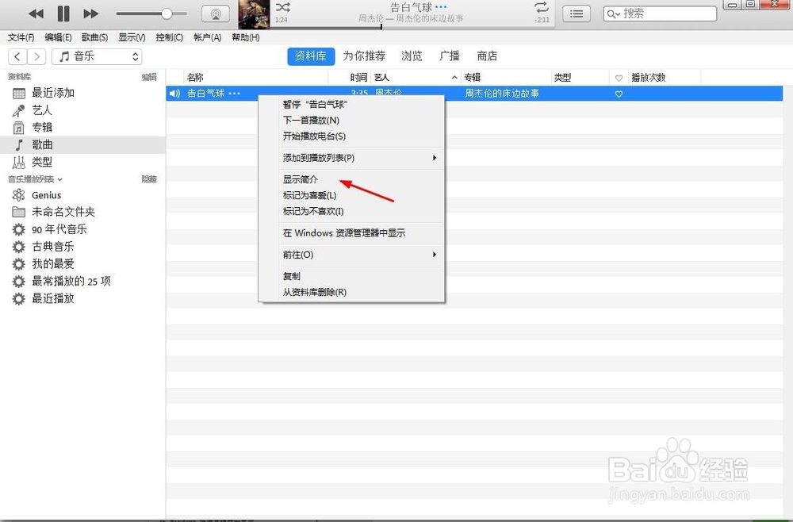
Task: Open the 音乐 media type dropdown
Action: 97,56
